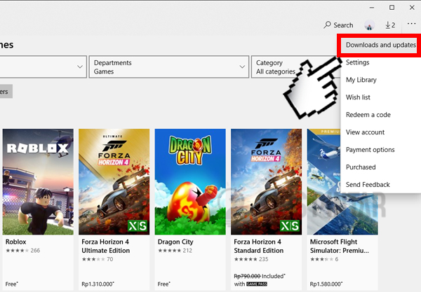Close the Microsoft Store window
Screen dimensions: 421x292
(412, 8)
